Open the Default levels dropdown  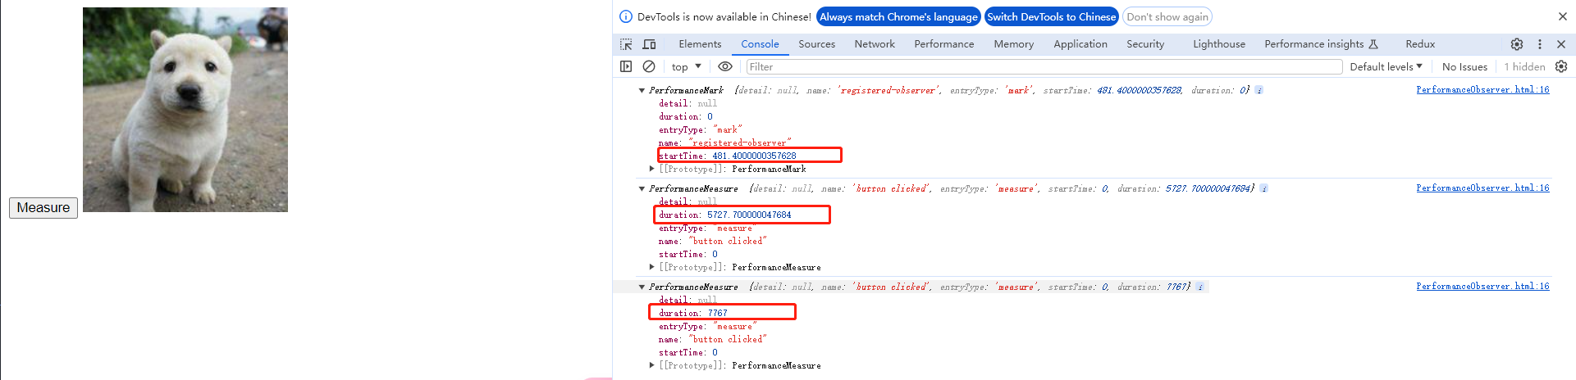point(1386,66)
